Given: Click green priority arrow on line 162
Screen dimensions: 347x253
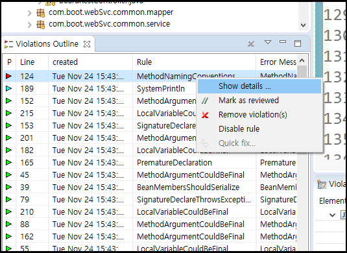Looking at the screenshot, I should coord(8,236).
